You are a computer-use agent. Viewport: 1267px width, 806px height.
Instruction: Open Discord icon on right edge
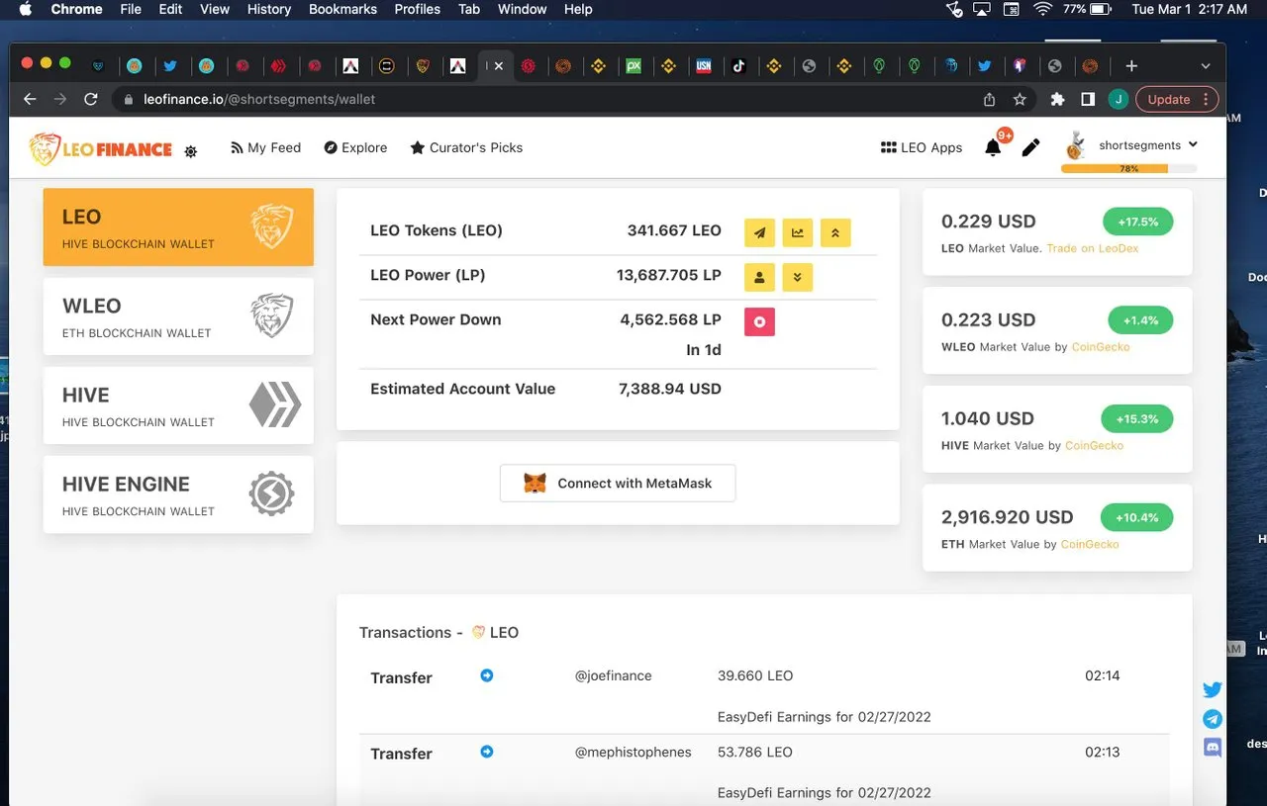(1213, 748)
